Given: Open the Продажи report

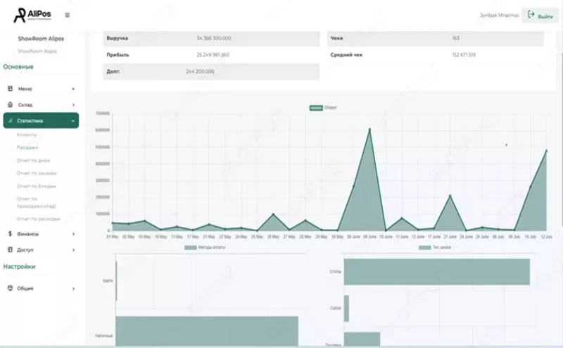Looking at the screenshot, I should click(28, 147).
